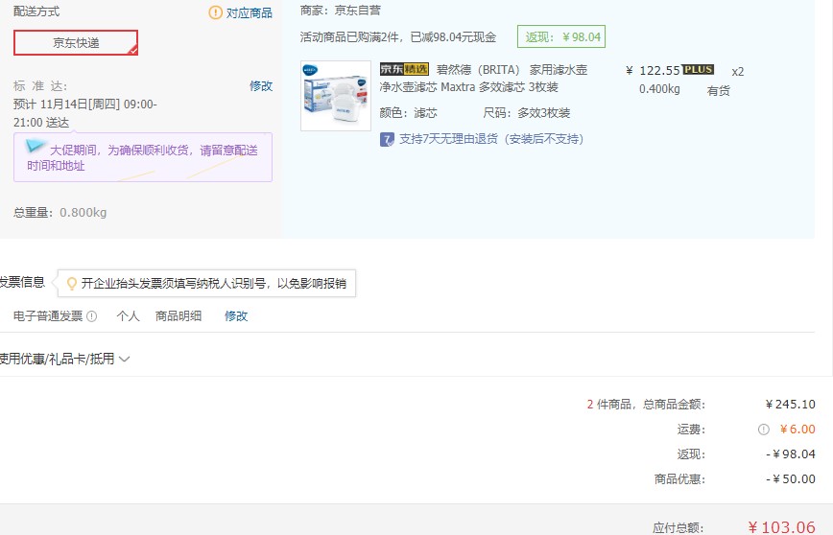
Task: Click the ￥245.10 total goods amount
Action: (x=791, y=405)
